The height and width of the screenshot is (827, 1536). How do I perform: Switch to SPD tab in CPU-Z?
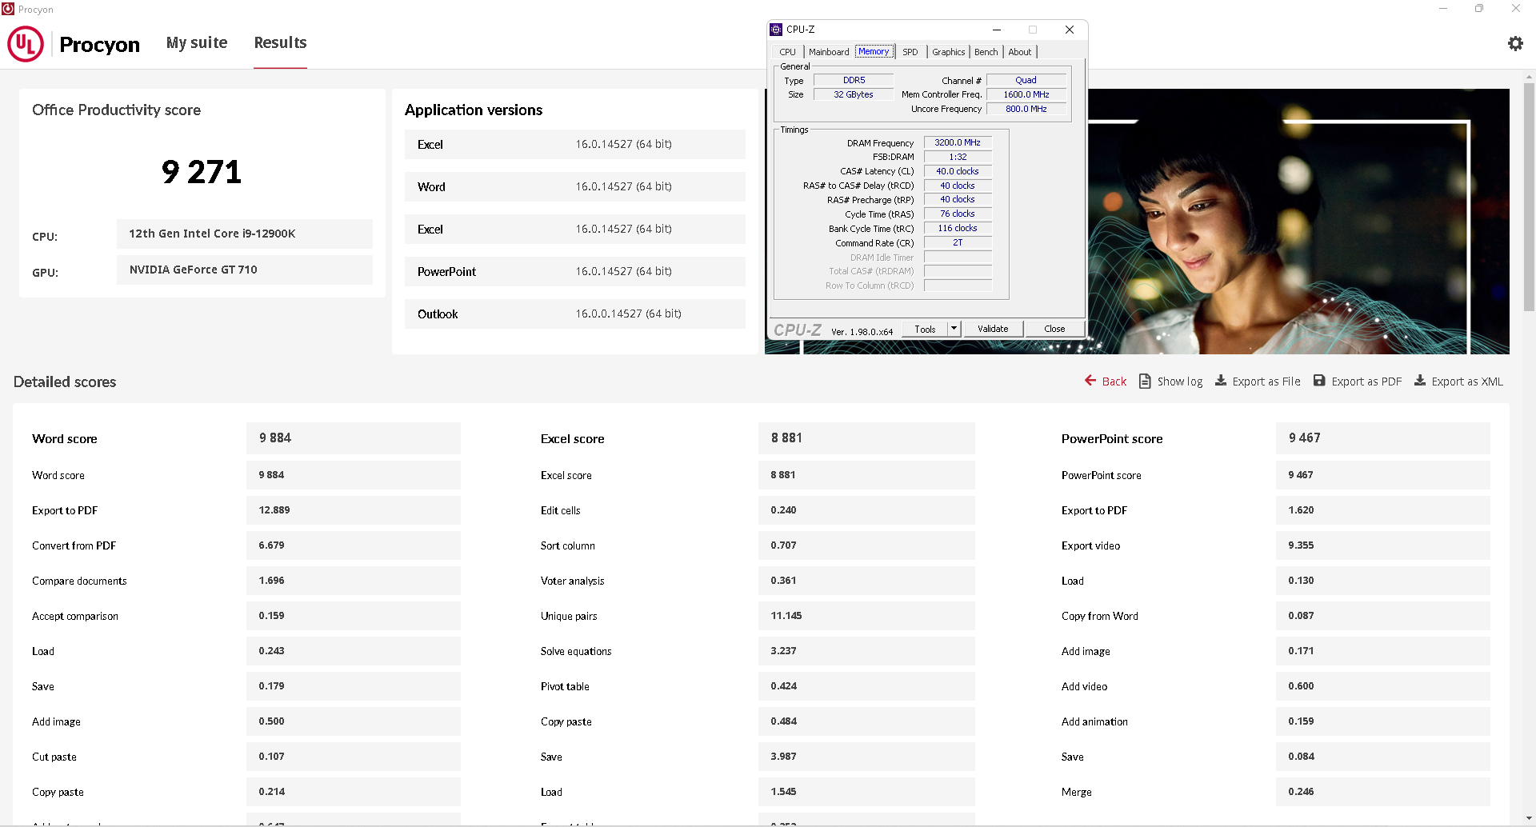[910, 52]
